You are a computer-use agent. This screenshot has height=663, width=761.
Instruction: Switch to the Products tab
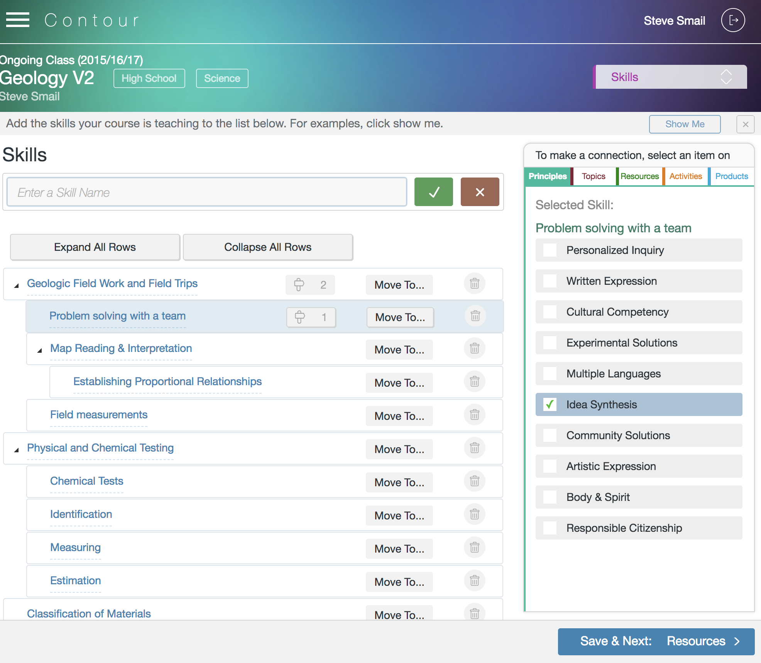(731, 176)
